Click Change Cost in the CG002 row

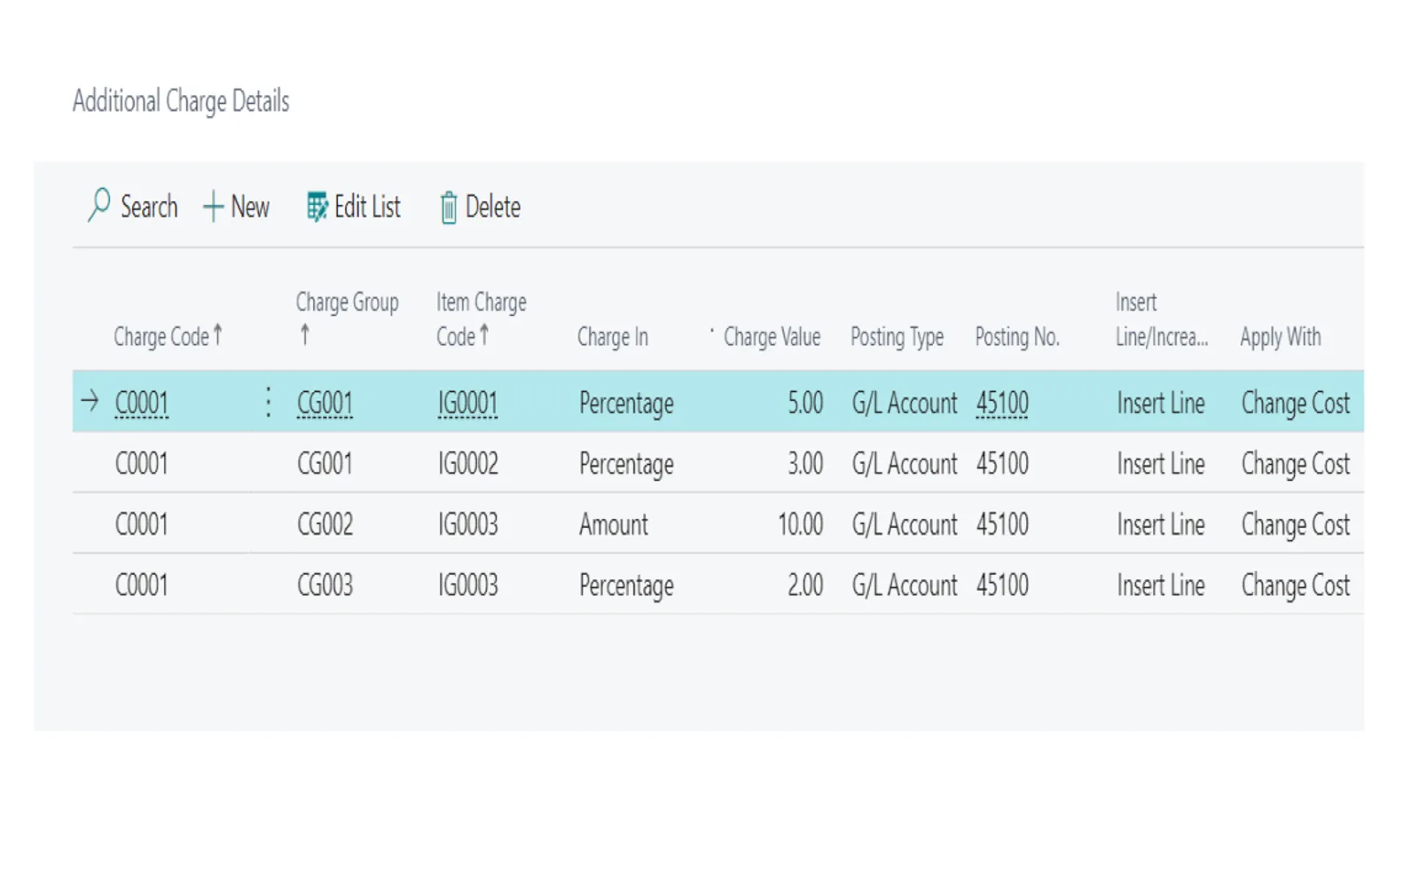1296,525
